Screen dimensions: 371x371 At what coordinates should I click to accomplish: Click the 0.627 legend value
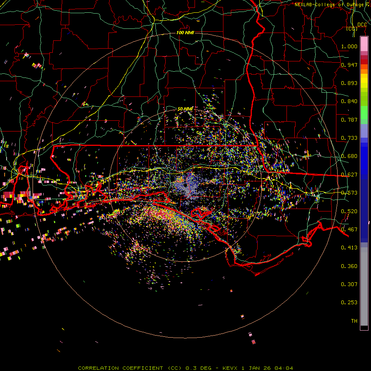click(x=349, y=175)
